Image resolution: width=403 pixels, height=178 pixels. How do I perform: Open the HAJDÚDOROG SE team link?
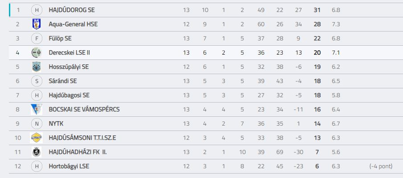pyautogui.click(x=72, y=10)
